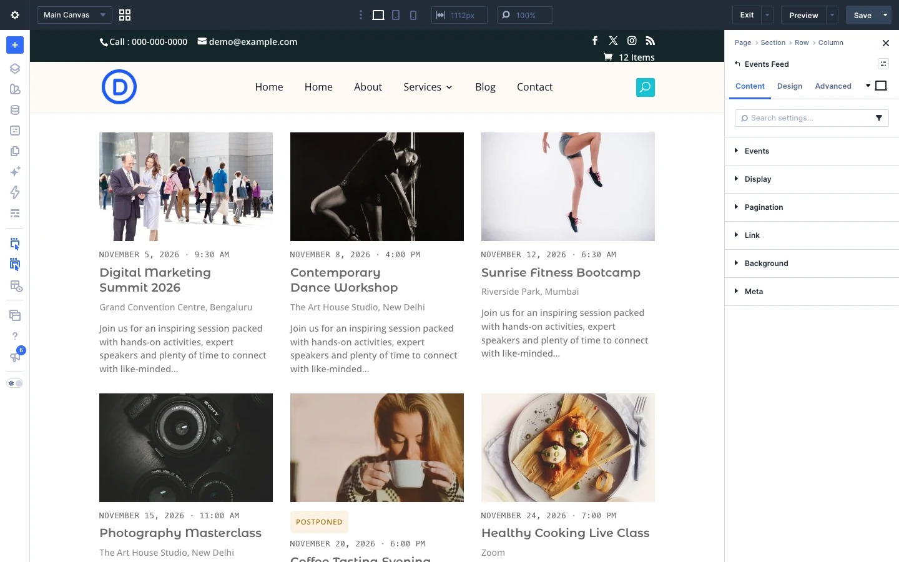The height and width of the screenshot is (562, 899).
Task: Open the Layers panel icon in left sidebar
Action: coord(15,69)
